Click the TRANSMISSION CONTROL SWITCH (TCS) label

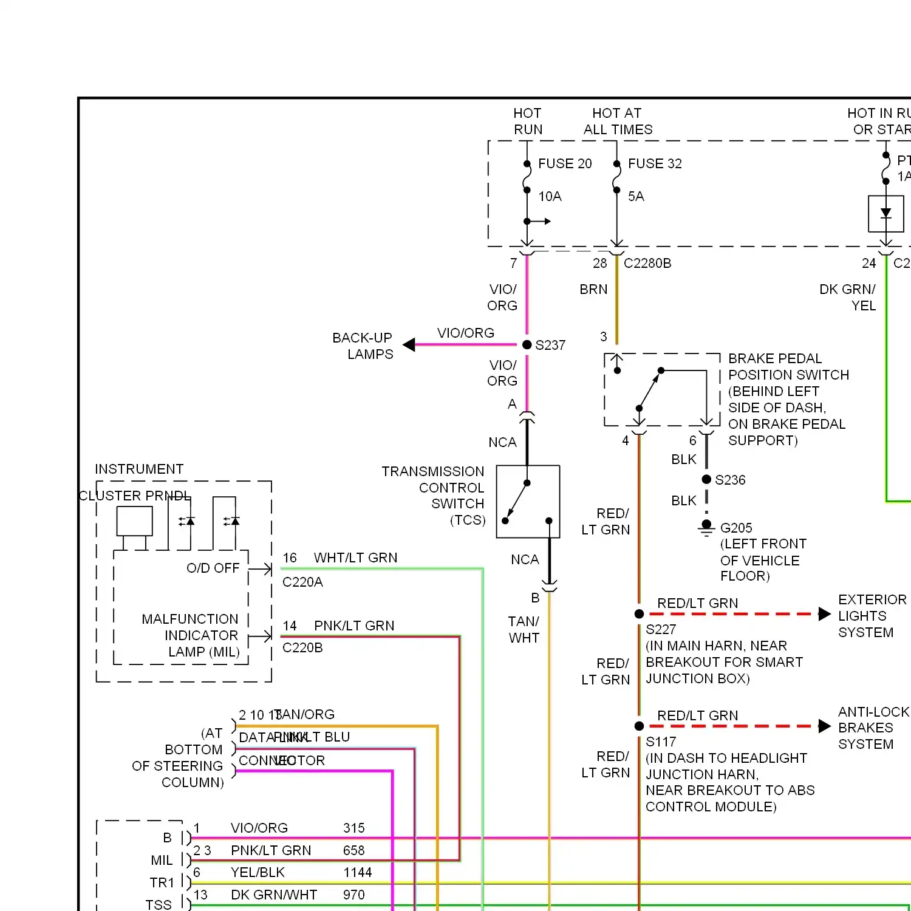pos(434,496)
